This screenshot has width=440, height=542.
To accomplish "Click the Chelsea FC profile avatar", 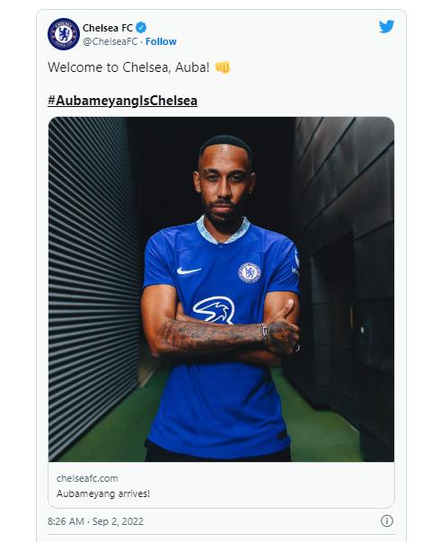I will coord(64,34).
